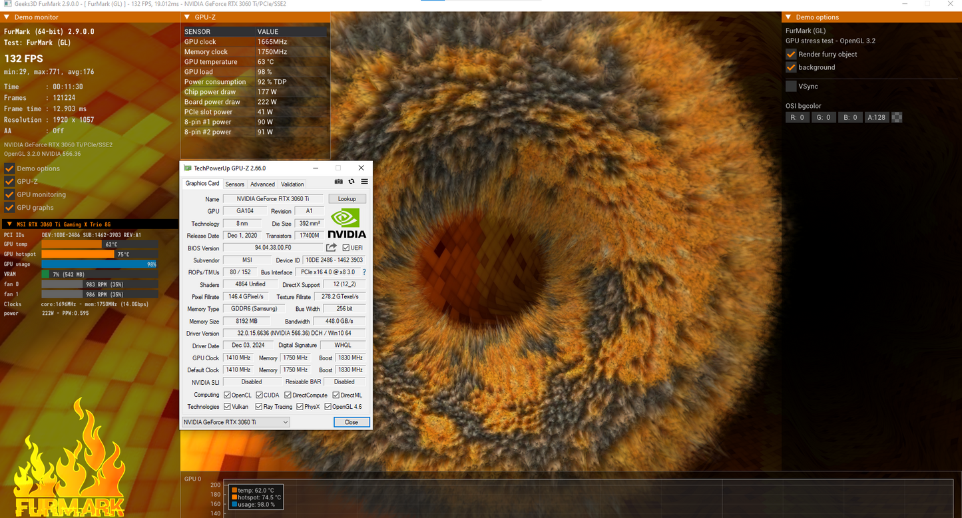Click the GPU hotspot 75°C bar

coord(99,254)
